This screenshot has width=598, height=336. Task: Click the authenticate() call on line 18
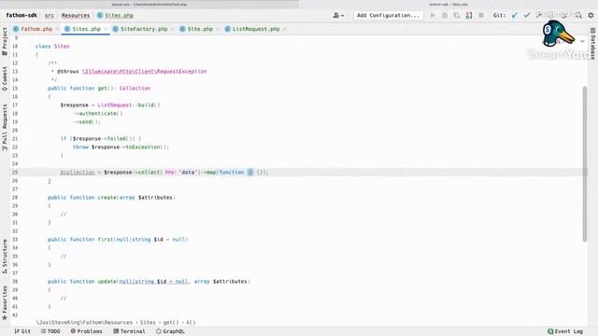(x=101, y=114)
